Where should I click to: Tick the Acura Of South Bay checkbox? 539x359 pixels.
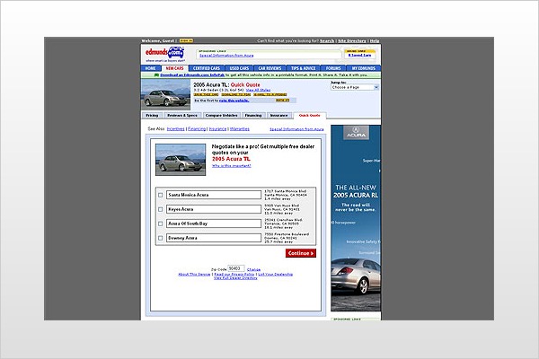(160, 223)
